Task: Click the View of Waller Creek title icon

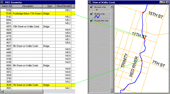Action: click(x=90, y=2)
